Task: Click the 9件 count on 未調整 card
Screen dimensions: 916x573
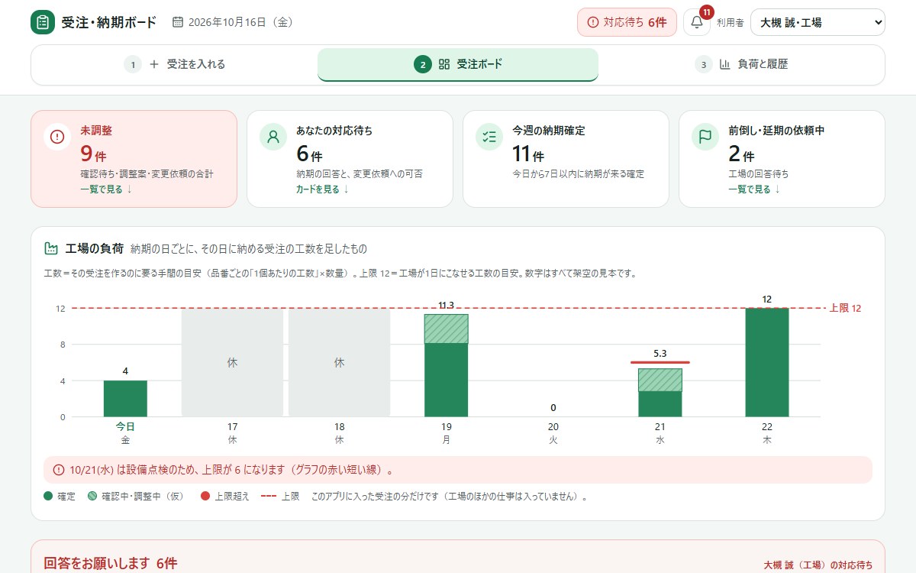Action: (92, 154)
